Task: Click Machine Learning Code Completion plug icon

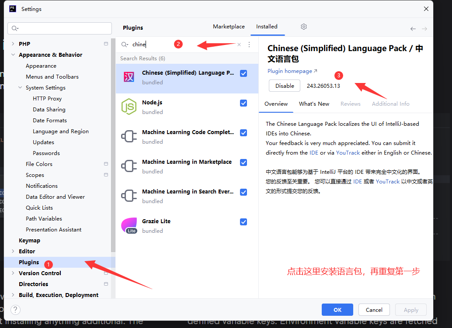Action: pyautogui.click(x=129, y=136)
